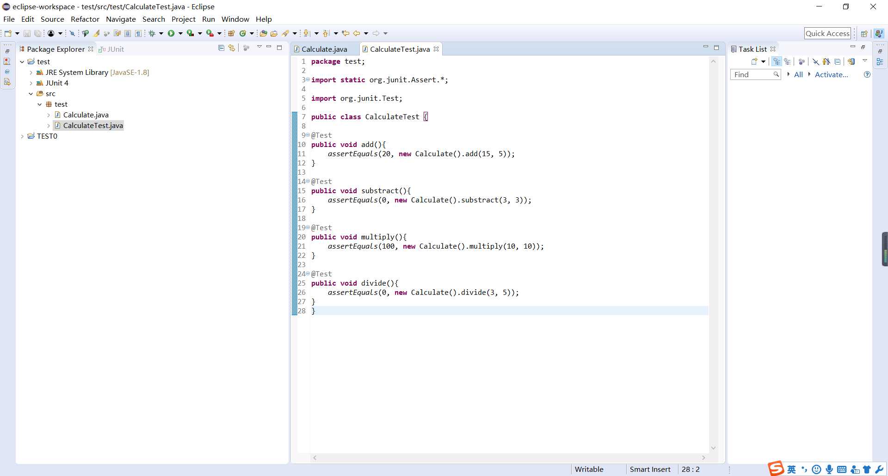Open the New Task dropdown arrow

[x=763, y=61]
